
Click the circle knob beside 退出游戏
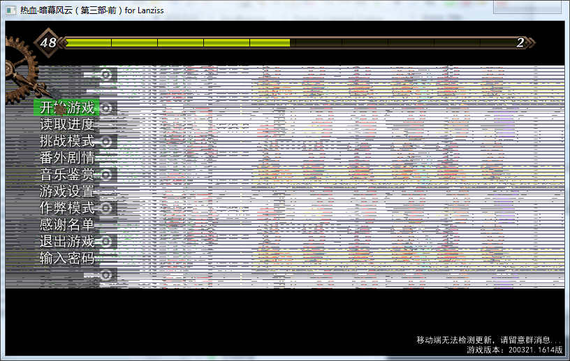(x=105, y=241)
